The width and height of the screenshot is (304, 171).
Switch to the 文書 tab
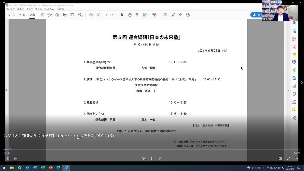[x=32, y=15]
